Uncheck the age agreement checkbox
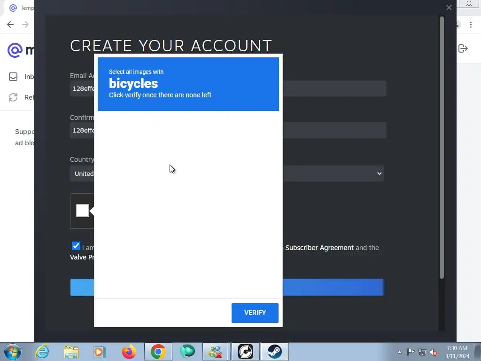Screen dimensions: 481x361 pyautogui.click(x=76, y=246)
